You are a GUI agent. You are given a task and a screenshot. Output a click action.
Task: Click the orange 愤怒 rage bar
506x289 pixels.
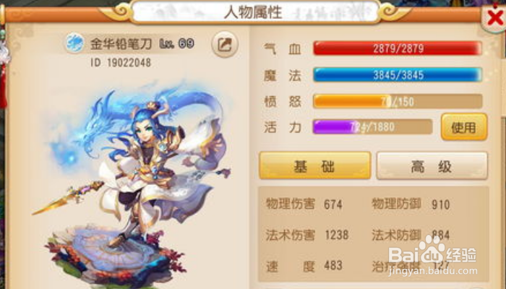(398, 101)
